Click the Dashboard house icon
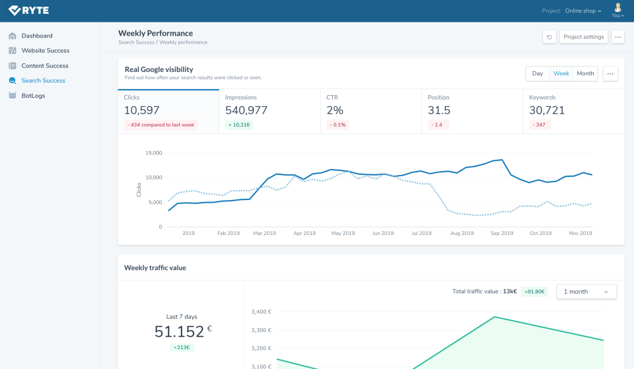This screenshot has height=369, width=634. pos(13,36)
